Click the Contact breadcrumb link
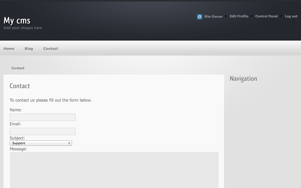The width and height of the screenshot is (301, 188). click(x=18, y=68)
